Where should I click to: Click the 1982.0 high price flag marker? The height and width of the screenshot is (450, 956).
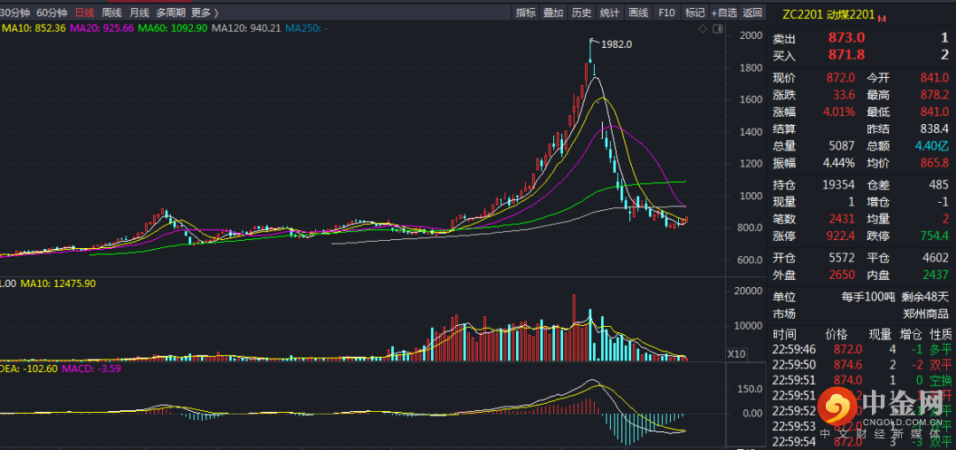pos(594,41)
